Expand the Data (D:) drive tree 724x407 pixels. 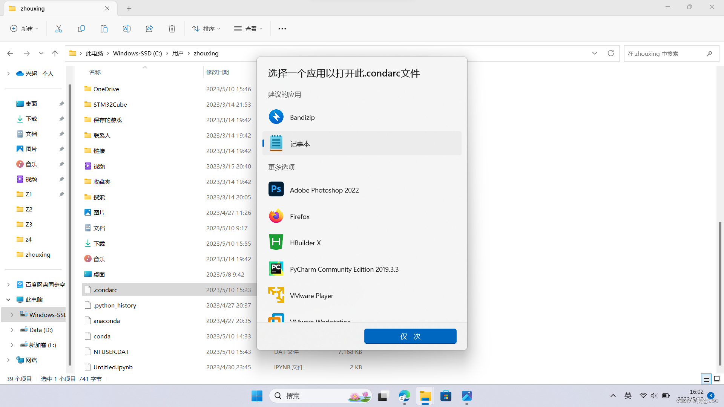point(12,330)
